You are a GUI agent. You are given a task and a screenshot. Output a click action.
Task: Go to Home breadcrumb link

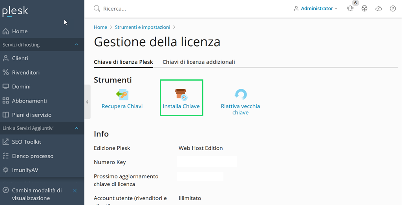point(100,27)
